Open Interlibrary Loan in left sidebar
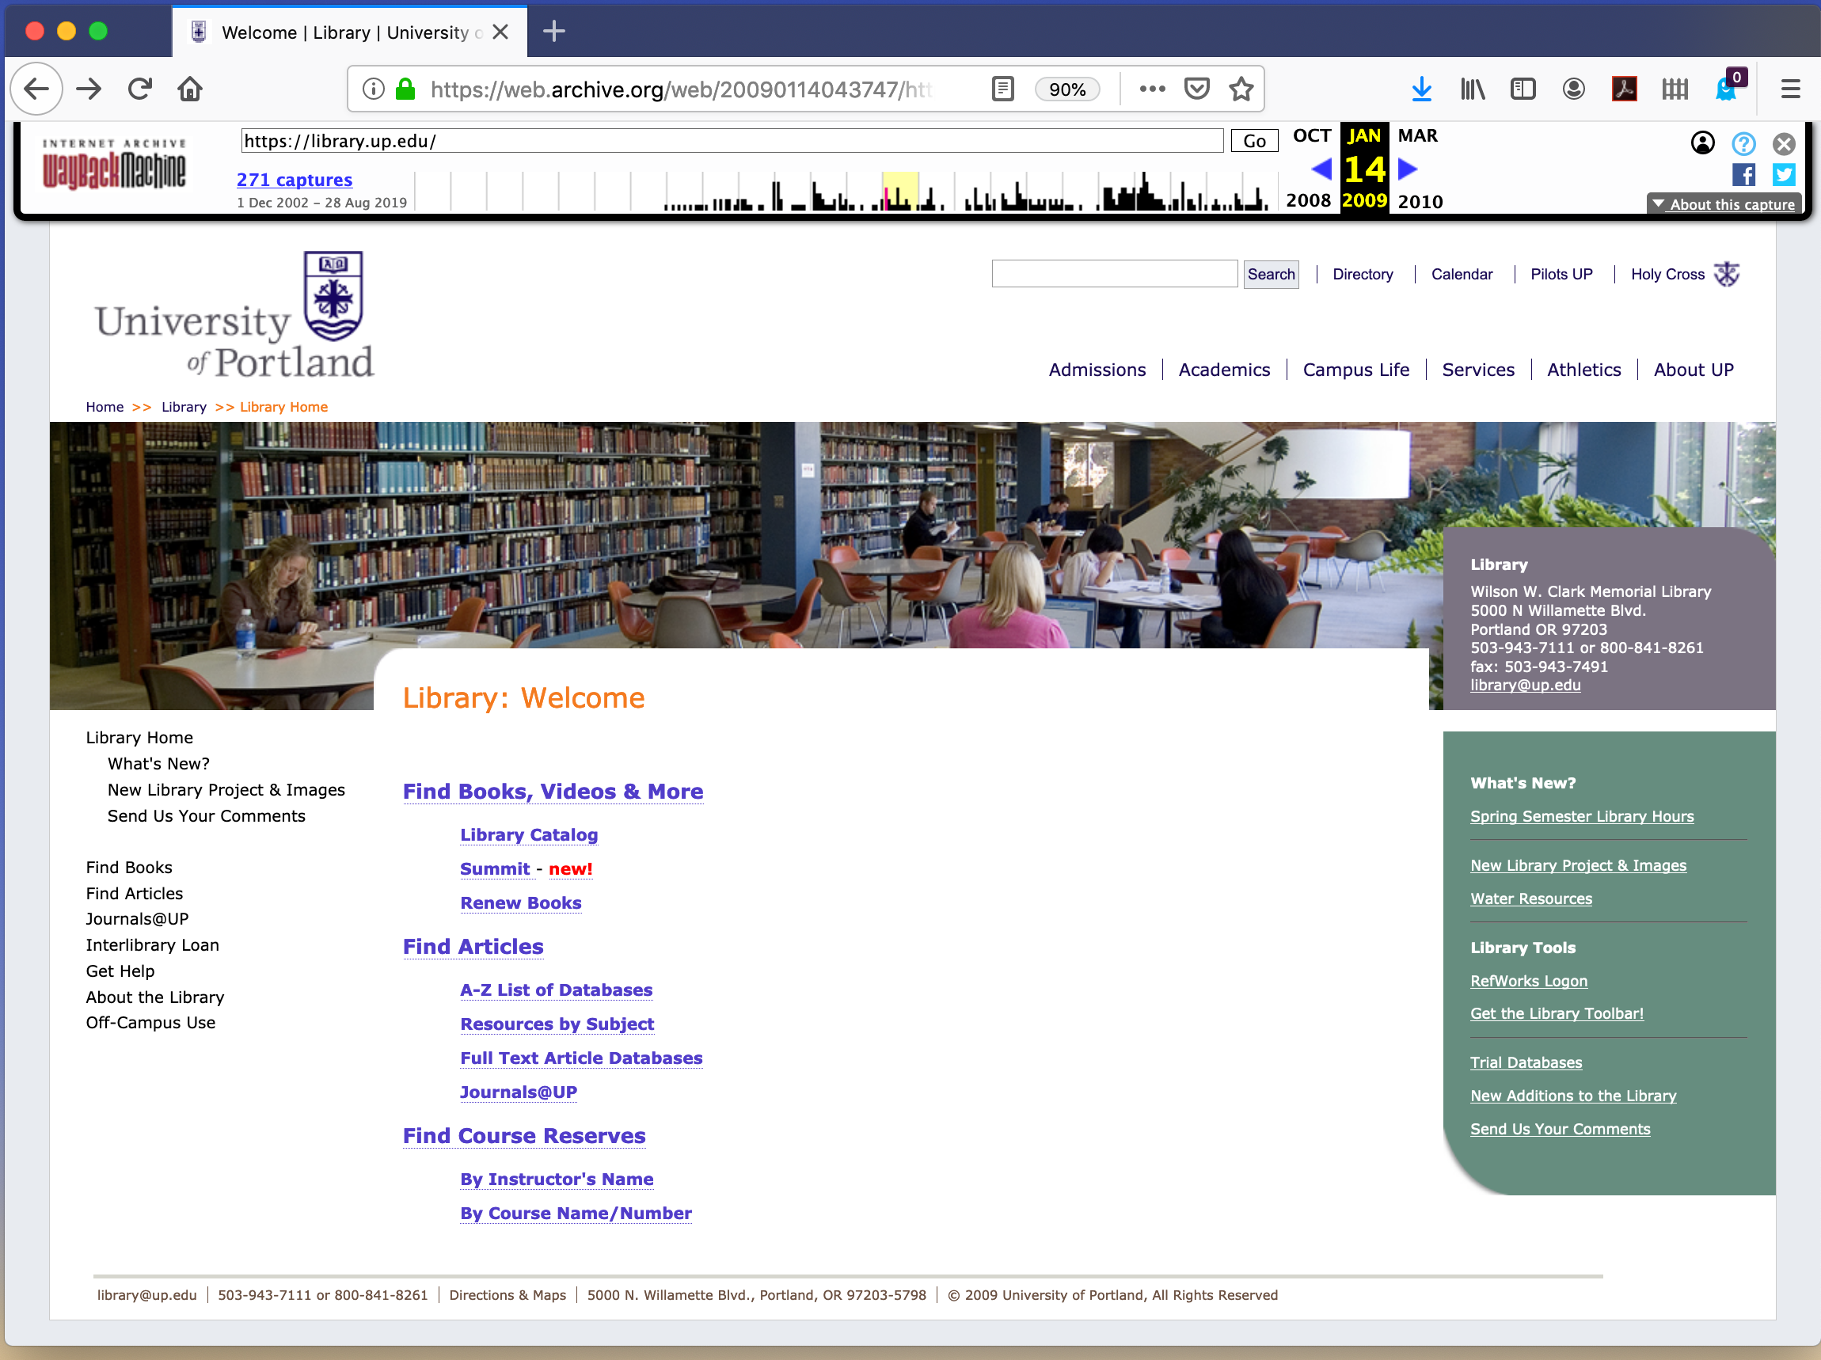Viewport: 1821px width, 1360px height. pyautogui.click(x=152, y=945)
